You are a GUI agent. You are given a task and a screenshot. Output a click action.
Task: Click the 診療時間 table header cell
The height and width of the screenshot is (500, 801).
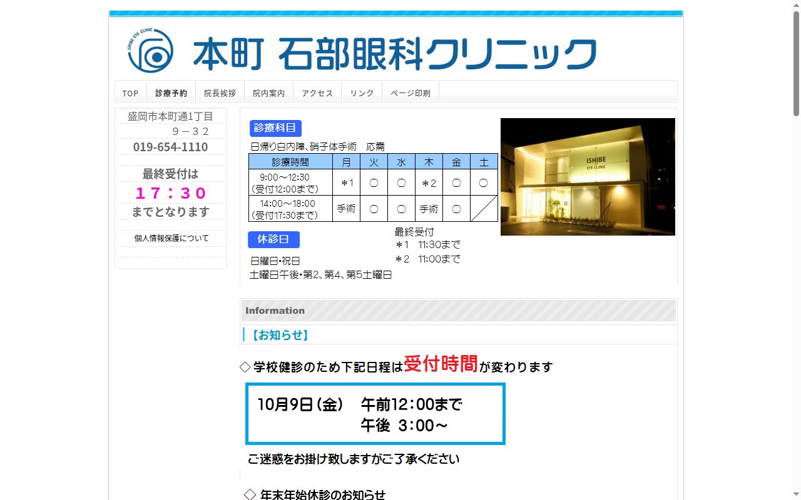click(x=290, y=161)
